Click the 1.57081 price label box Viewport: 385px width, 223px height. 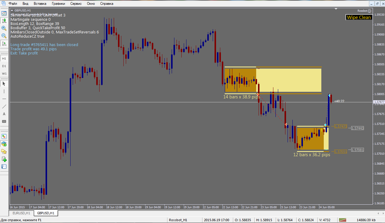(358, 150)
